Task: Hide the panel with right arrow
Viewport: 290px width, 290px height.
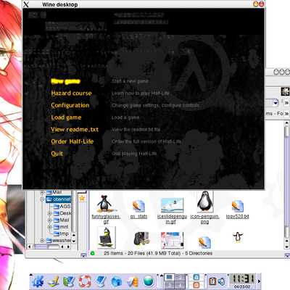Action: click(x=259, y=281)
